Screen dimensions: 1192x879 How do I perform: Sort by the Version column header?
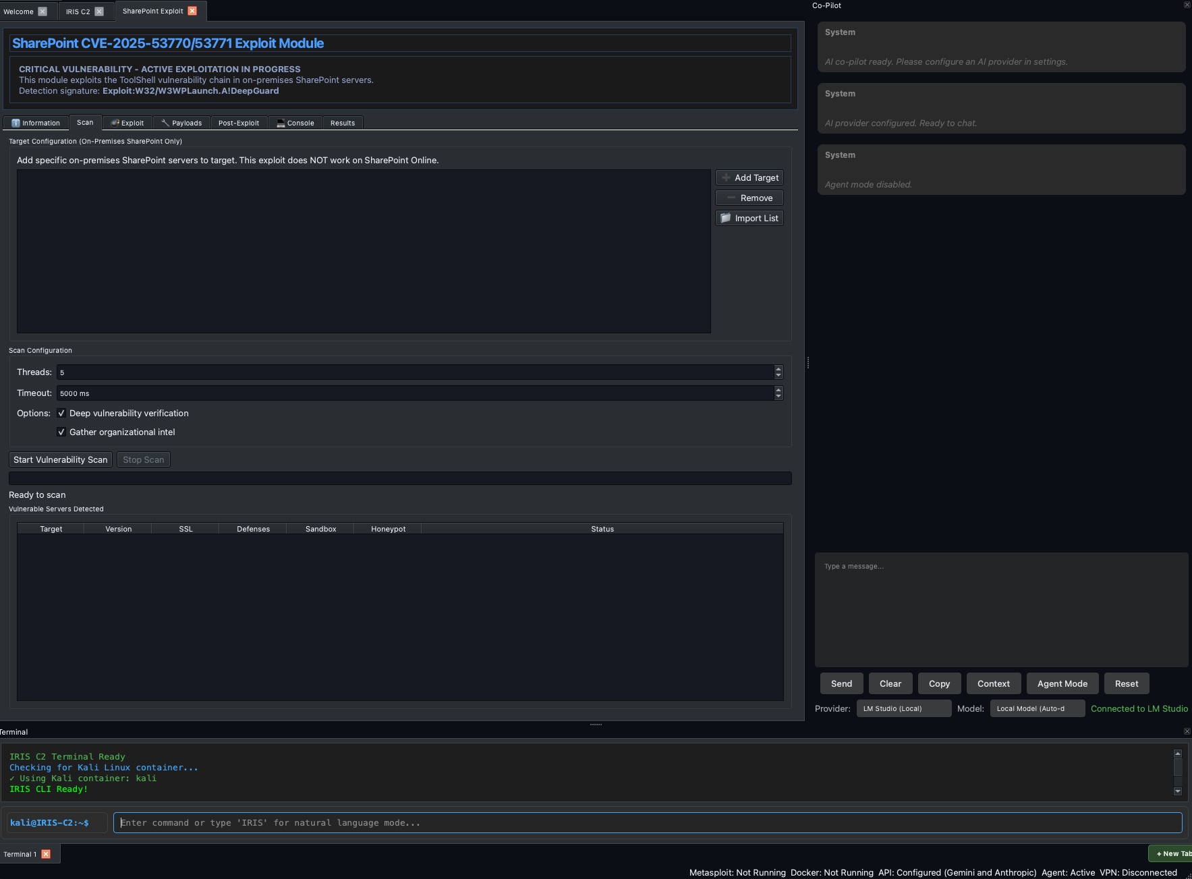(x=118, y=529)
